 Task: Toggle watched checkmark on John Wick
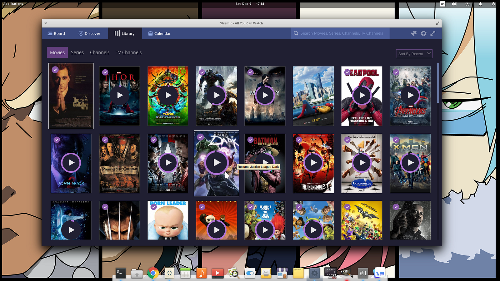click(x=57, y=140)
